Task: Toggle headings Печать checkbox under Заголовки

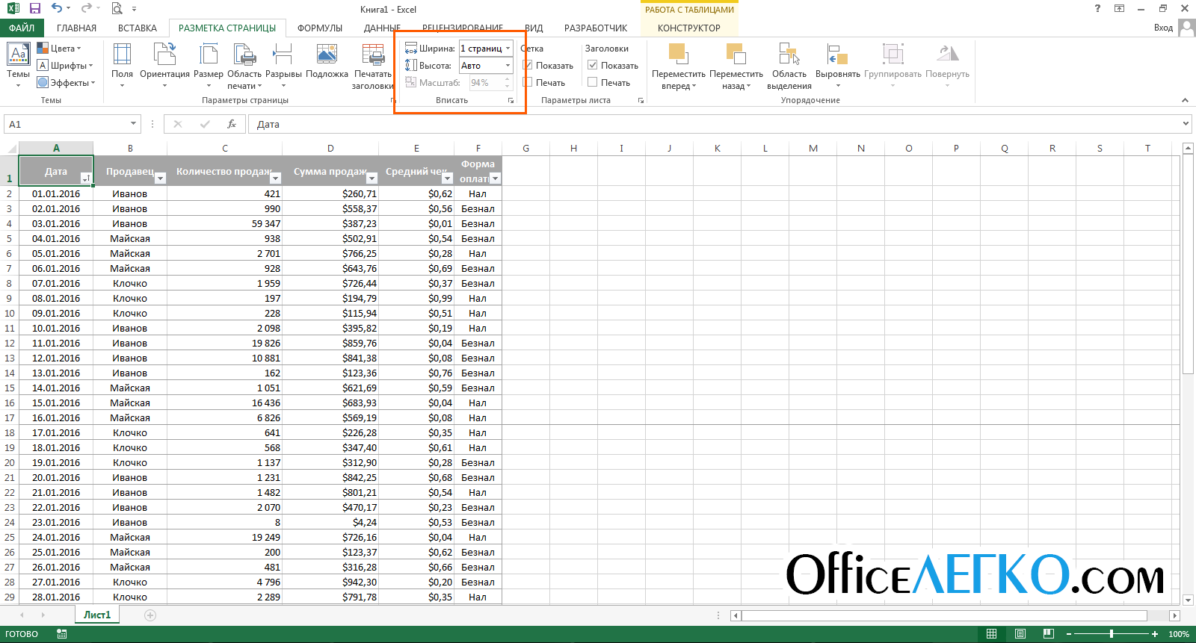Action: click(593, 82)
